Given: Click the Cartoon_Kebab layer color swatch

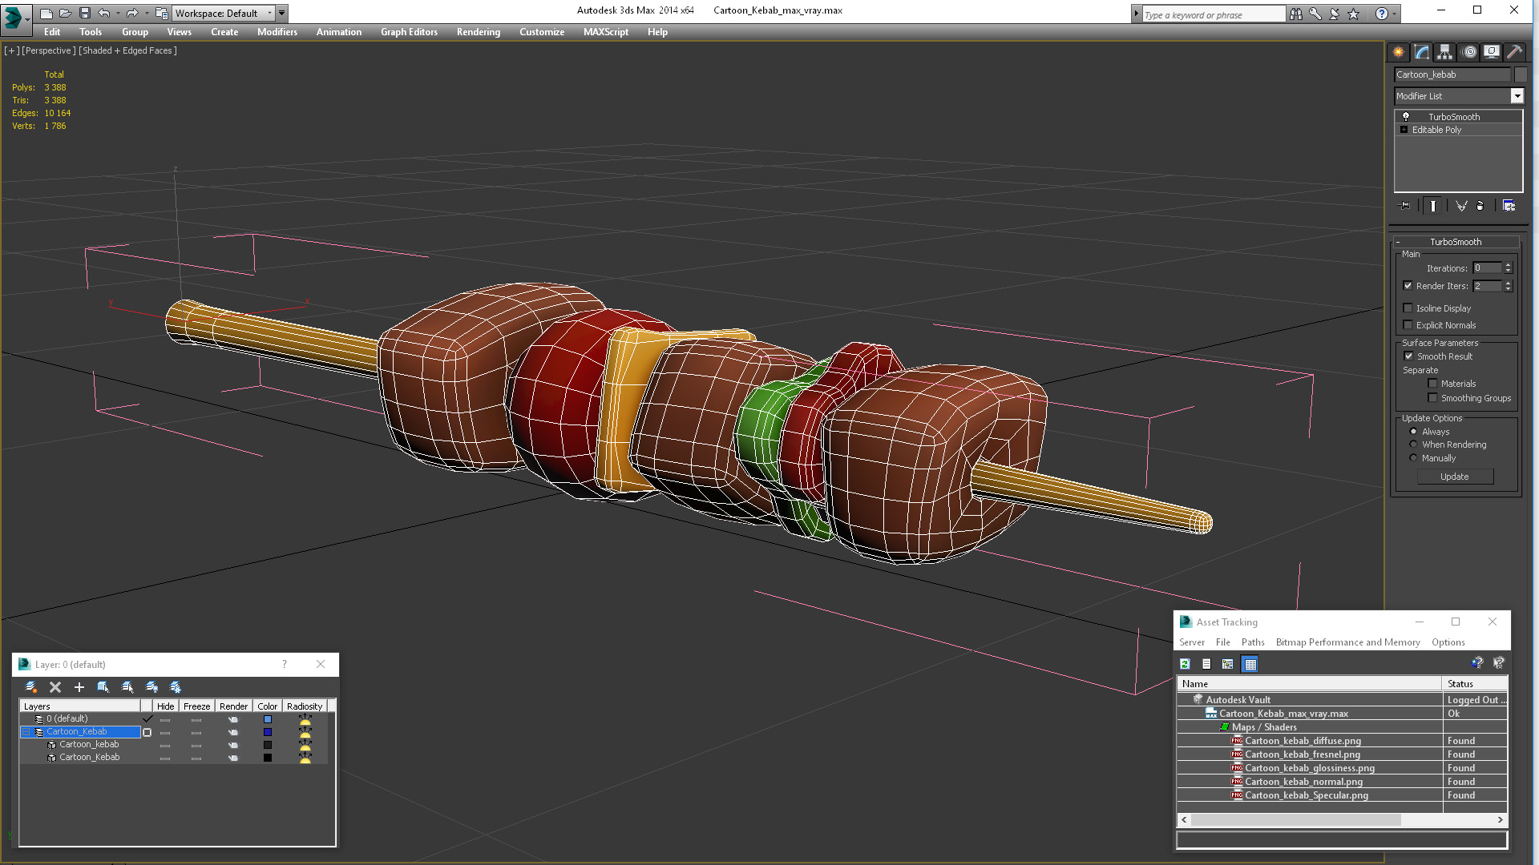Looking at the screenshot, I should (268, 732).
